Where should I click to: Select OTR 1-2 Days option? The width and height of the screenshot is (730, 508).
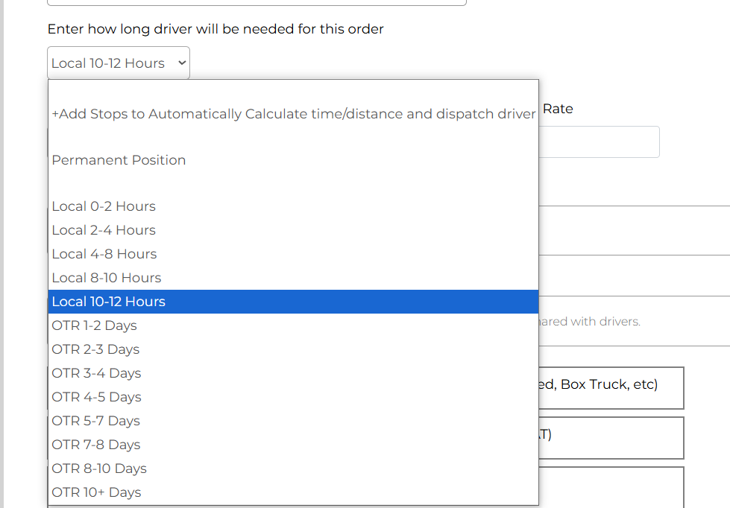95,326
